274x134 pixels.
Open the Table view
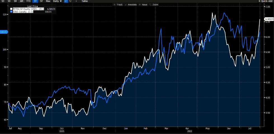(84, 1)
